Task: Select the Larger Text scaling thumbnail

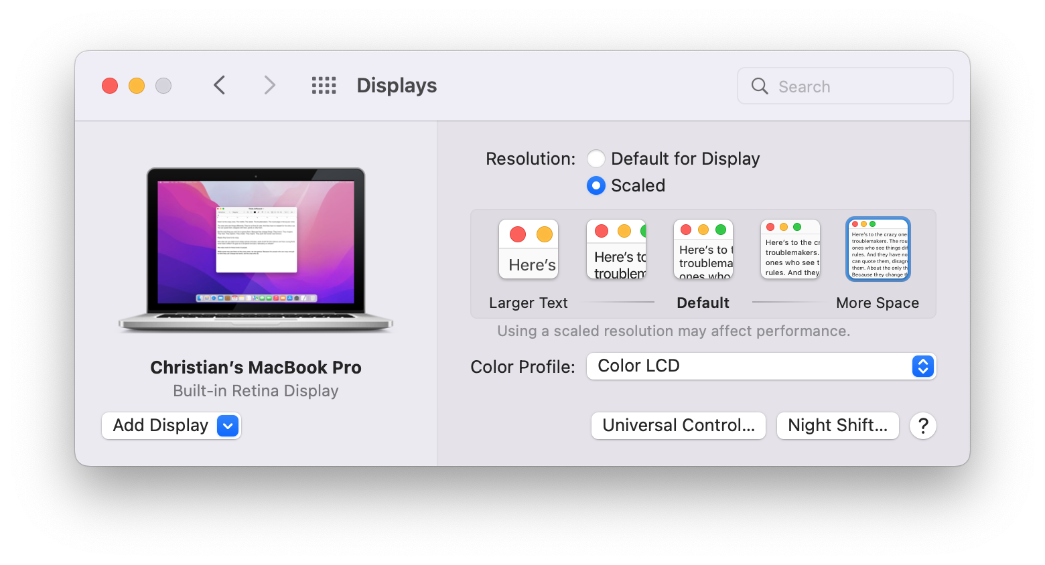Action: click(x=529, y=248)
